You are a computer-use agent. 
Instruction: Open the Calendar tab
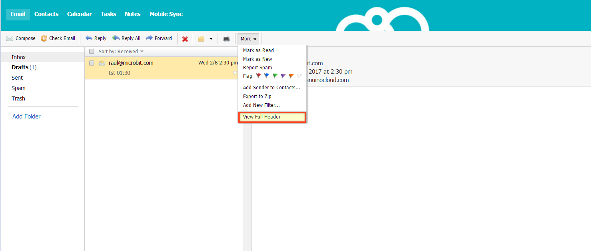pyautogui.click(x=79, y=14)
